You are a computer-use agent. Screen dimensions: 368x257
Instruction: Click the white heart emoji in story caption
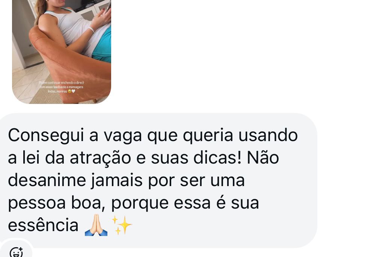click(73, 91)
